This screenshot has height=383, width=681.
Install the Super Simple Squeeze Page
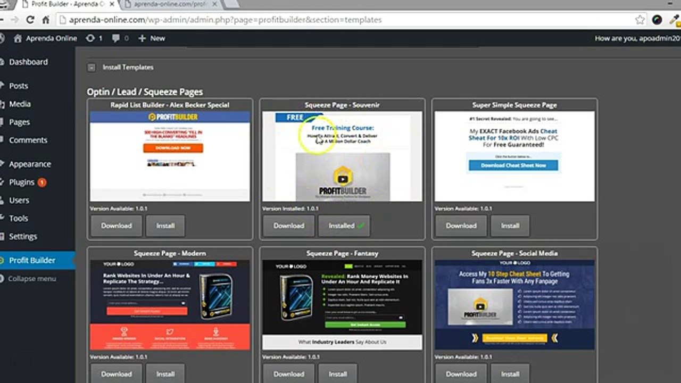[x=510, y=226]
